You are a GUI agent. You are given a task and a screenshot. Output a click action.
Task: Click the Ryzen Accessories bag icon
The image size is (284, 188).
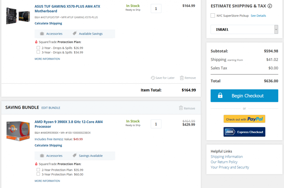(42, 156)
